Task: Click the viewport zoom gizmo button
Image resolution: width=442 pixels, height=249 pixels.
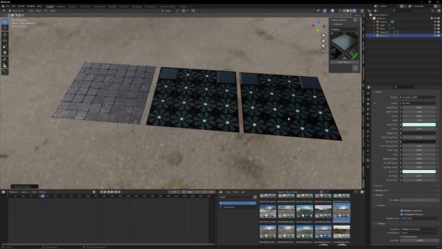Action: [323, 35]
